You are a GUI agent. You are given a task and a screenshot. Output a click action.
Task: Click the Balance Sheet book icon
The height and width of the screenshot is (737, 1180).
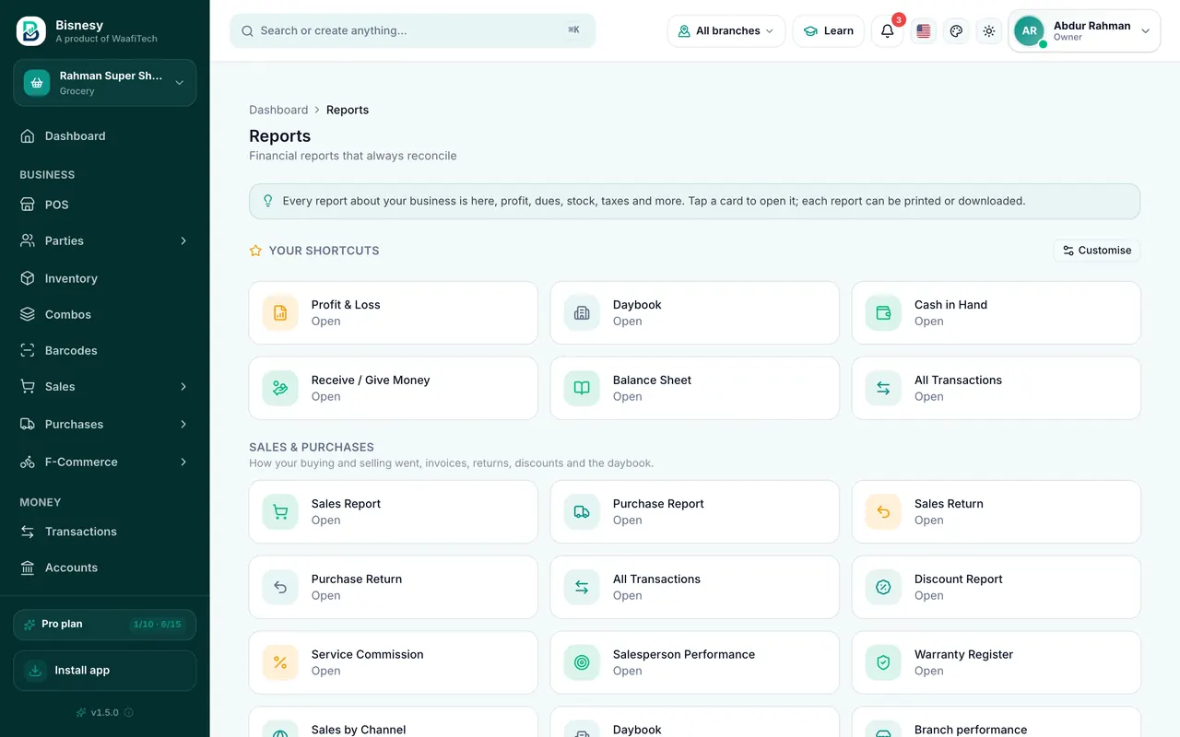[582, 389]
